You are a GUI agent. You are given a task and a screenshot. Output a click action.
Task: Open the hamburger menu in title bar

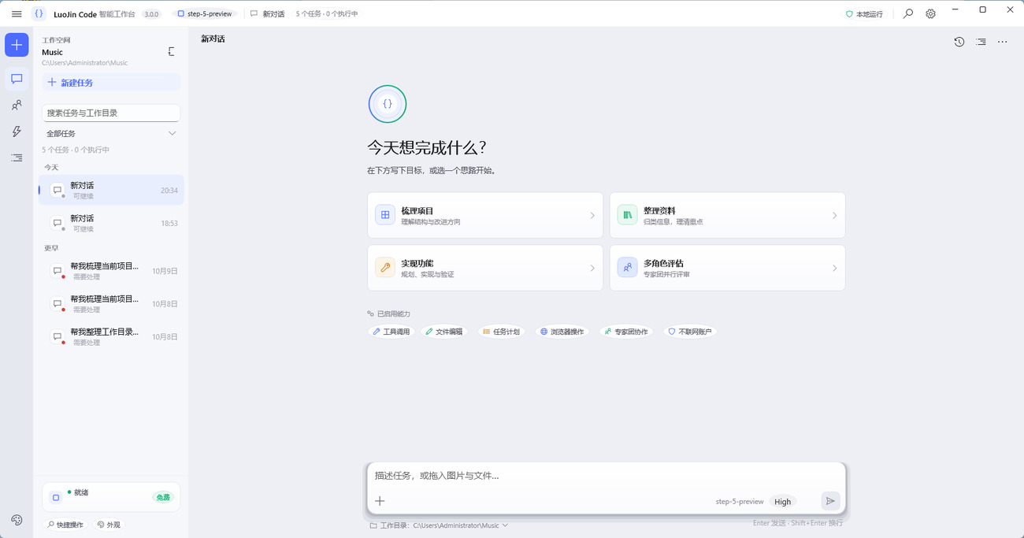pos(17,14)
